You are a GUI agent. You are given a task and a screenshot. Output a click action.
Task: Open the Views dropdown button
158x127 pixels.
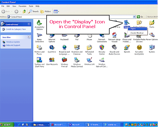56,12
